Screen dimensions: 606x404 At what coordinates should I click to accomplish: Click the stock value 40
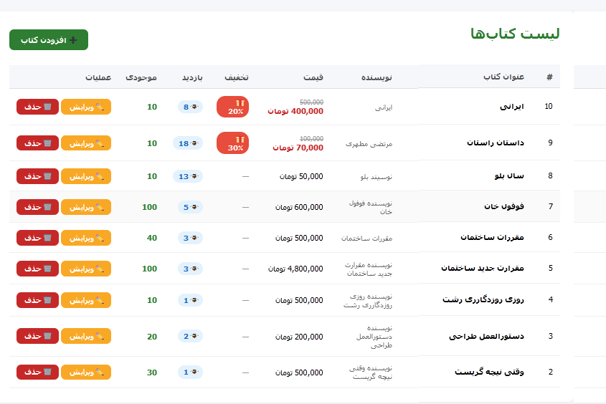click(x=152, y=238)
